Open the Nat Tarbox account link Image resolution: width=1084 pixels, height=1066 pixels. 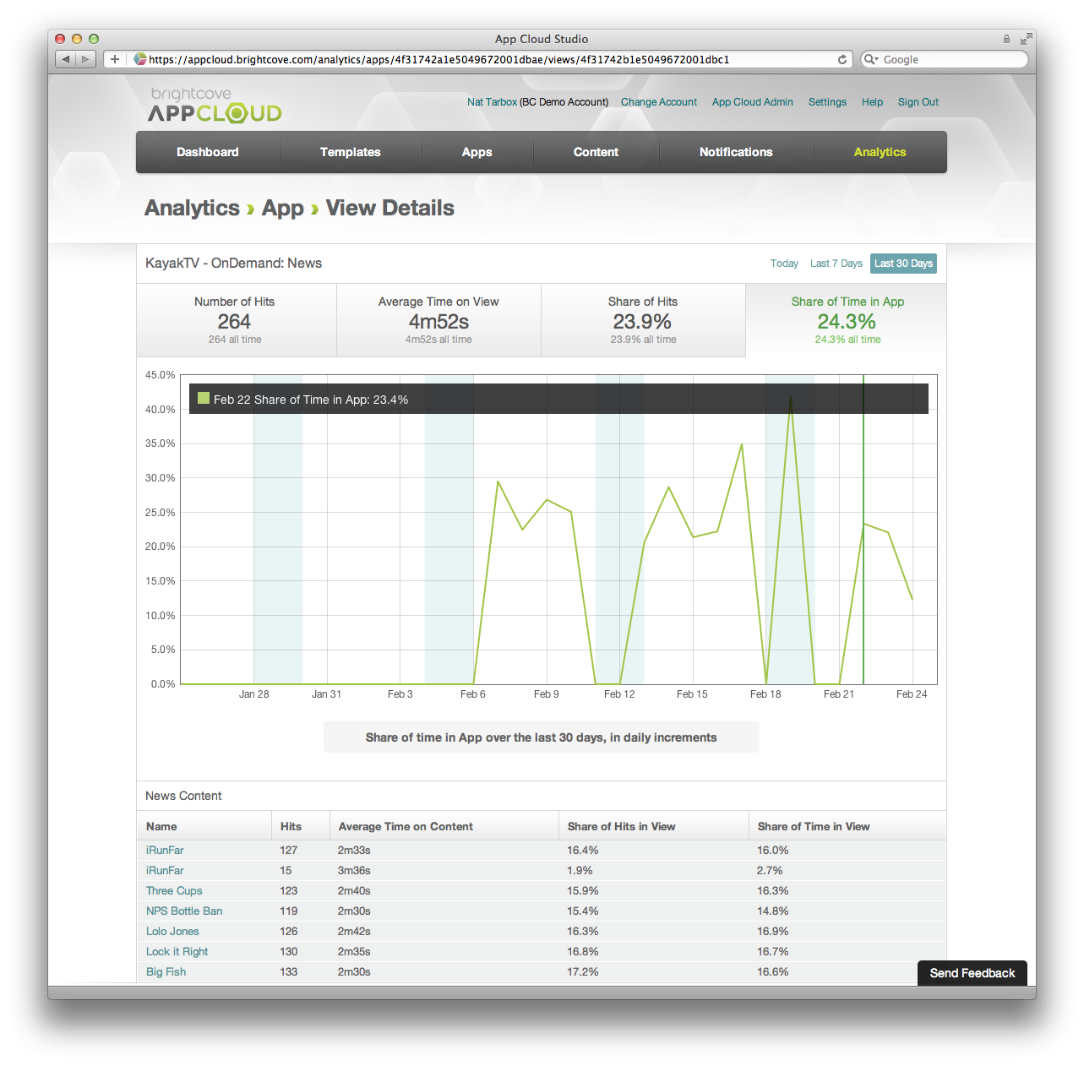click(492, 102)
